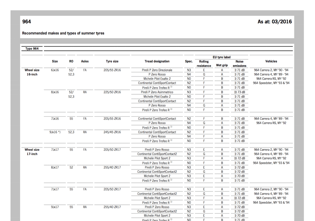This screenshot has width=315, height=221.
Task: Click the "Tread designation" column header
Action: 157,61
